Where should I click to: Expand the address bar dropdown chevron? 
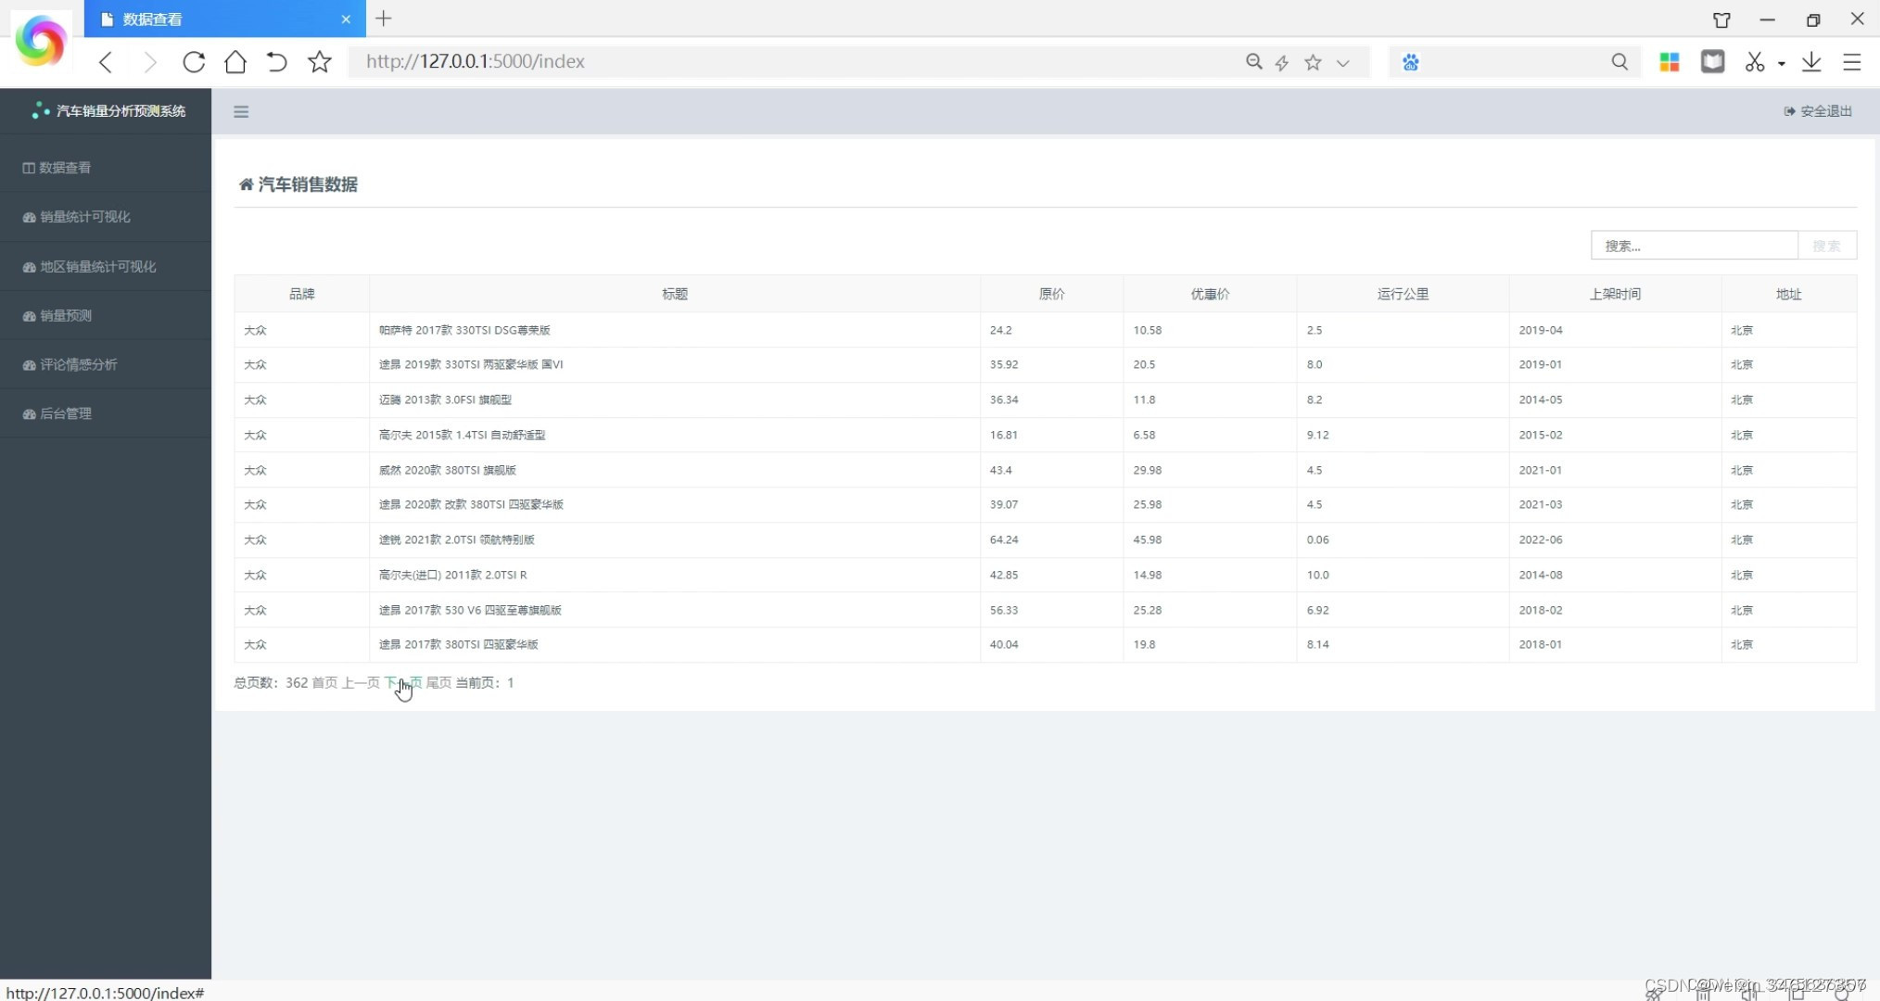point(1342,63)
